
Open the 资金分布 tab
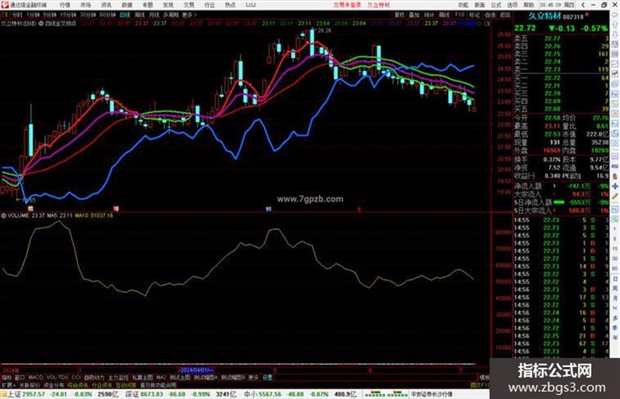[54, 385]
